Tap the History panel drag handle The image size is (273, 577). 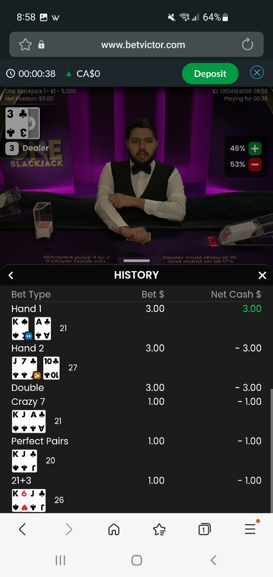point(136,261)
